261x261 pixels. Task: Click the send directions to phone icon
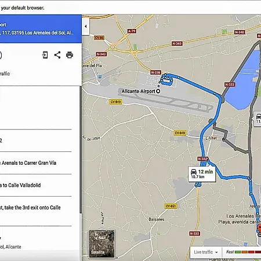45,55
